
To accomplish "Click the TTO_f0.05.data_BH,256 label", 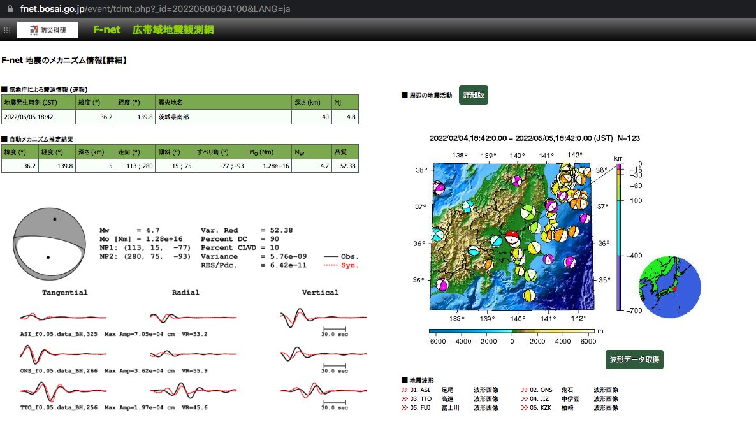I will pos(59,407).
